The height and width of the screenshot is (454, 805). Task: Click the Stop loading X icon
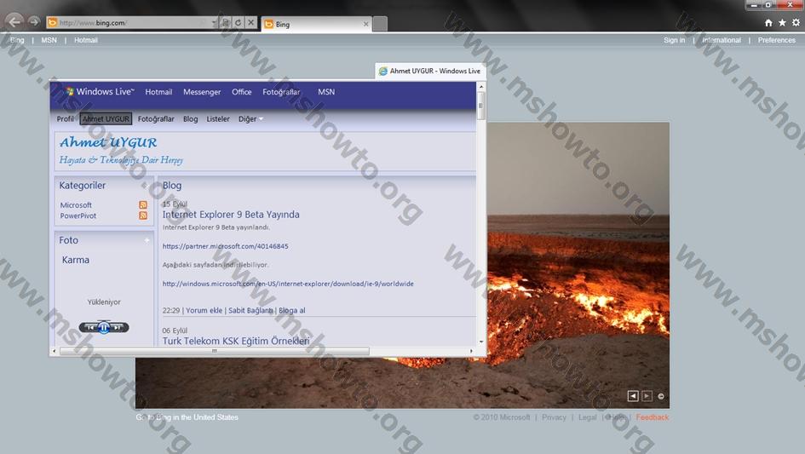[x=250, y=23]
